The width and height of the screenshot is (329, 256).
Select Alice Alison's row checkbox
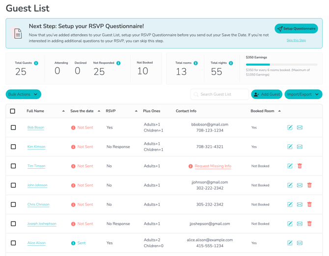pyautogui.click(x=13, y=243)
